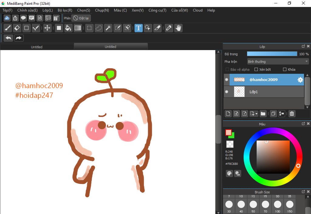The height and width of the screenshot is (214, 311).
Task: Select the Brush tool
Action: tap(8, 28)
